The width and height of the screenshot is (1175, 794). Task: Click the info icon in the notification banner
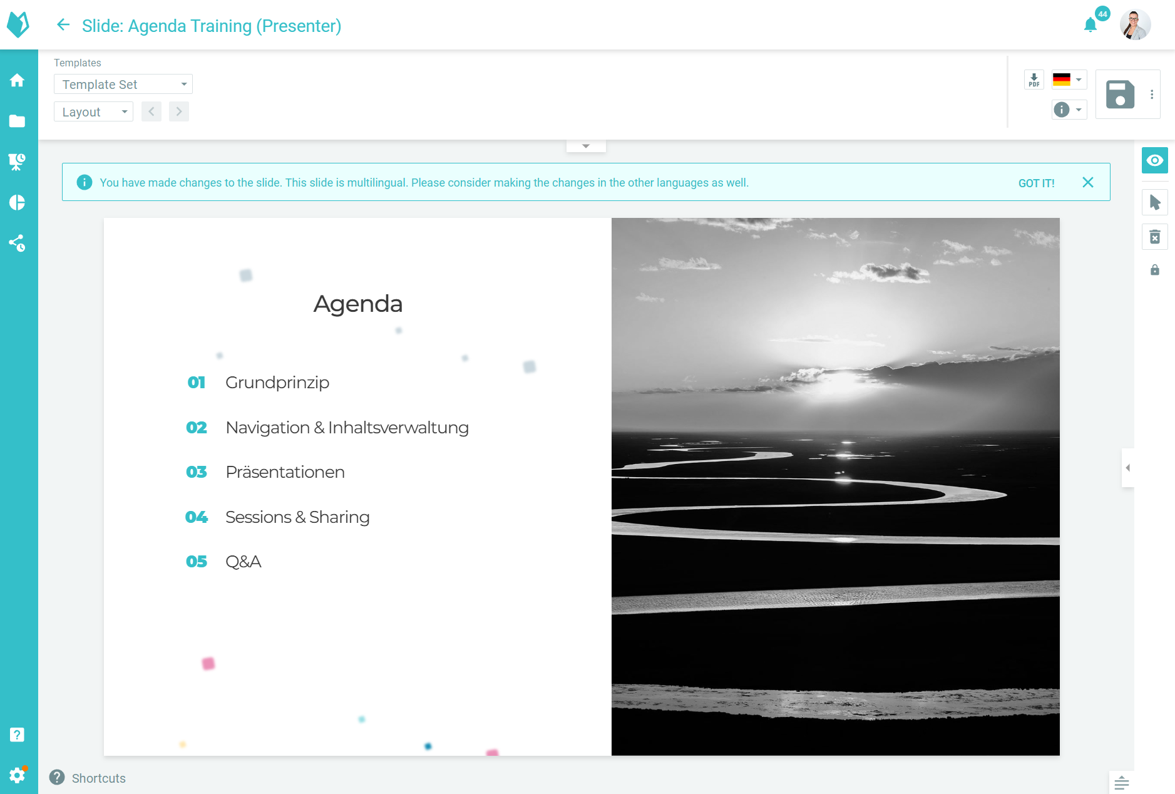click(x=84, y=182)
